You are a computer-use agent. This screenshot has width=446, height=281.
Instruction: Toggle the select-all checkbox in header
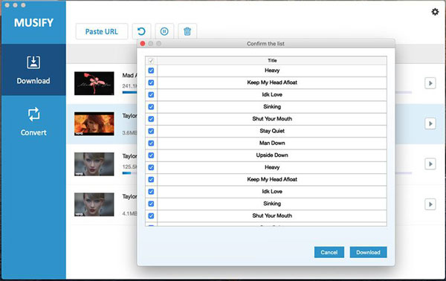pos(151,60)
